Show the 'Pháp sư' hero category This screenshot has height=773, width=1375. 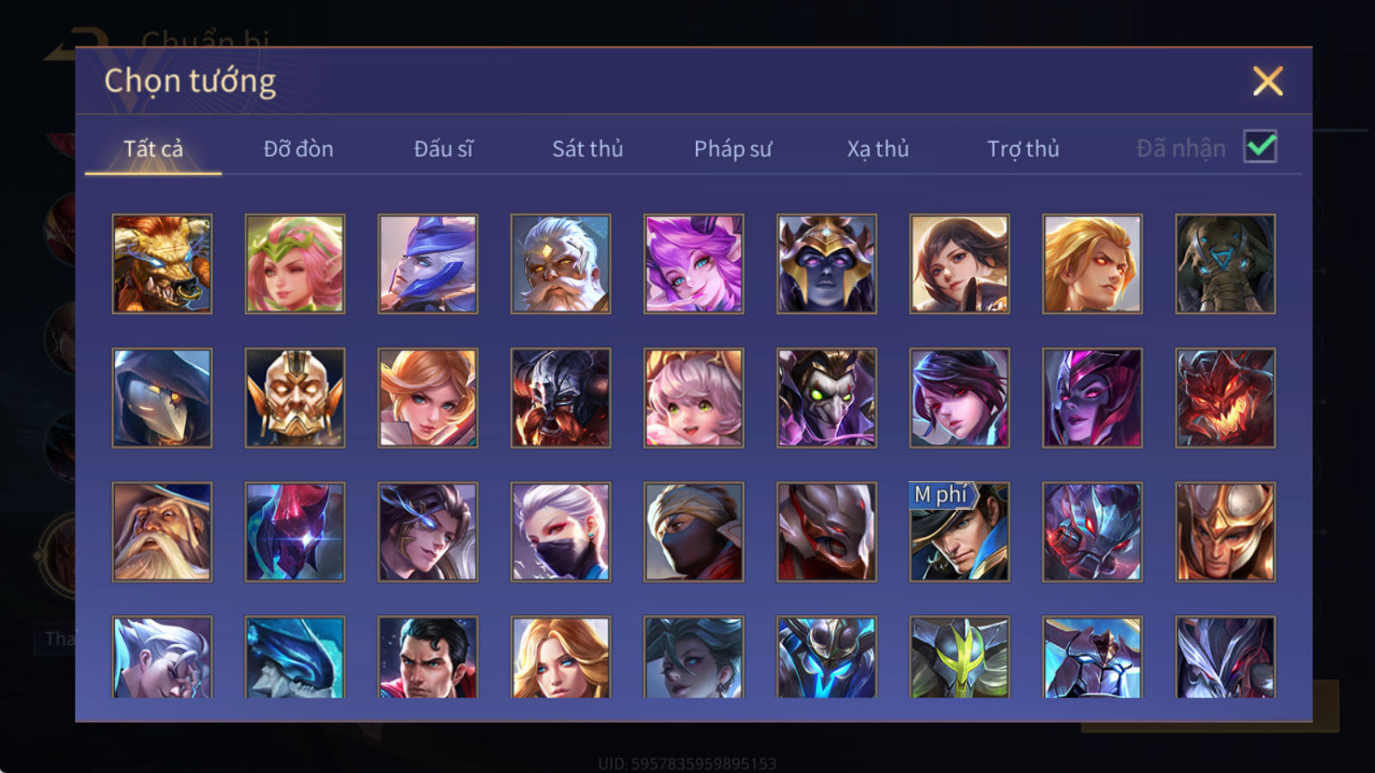[733, 149]
